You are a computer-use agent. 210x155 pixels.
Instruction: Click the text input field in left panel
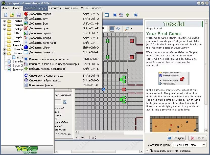click(58, 102)
